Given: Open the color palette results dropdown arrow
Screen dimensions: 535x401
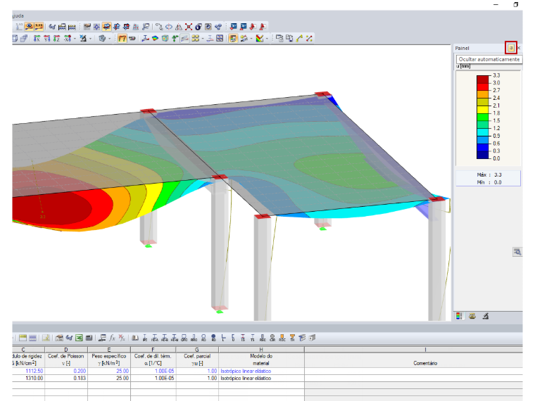Looking at the screenshot, I should pyautogui.click(x=267, y=39).
